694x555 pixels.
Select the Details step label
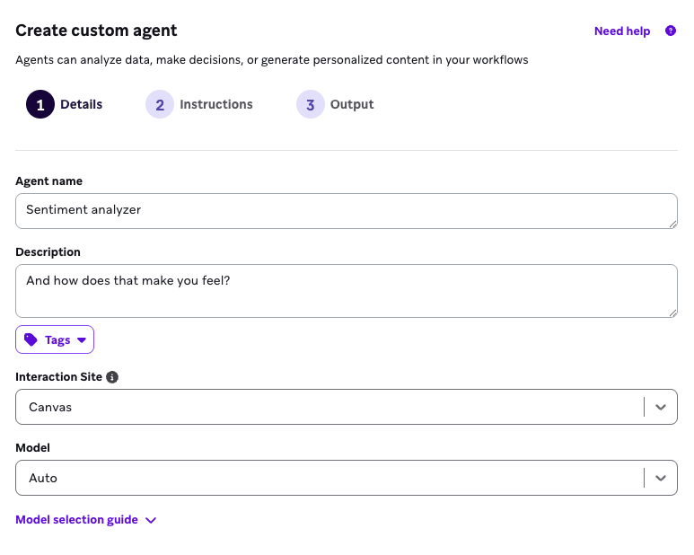tap(81, 104)
